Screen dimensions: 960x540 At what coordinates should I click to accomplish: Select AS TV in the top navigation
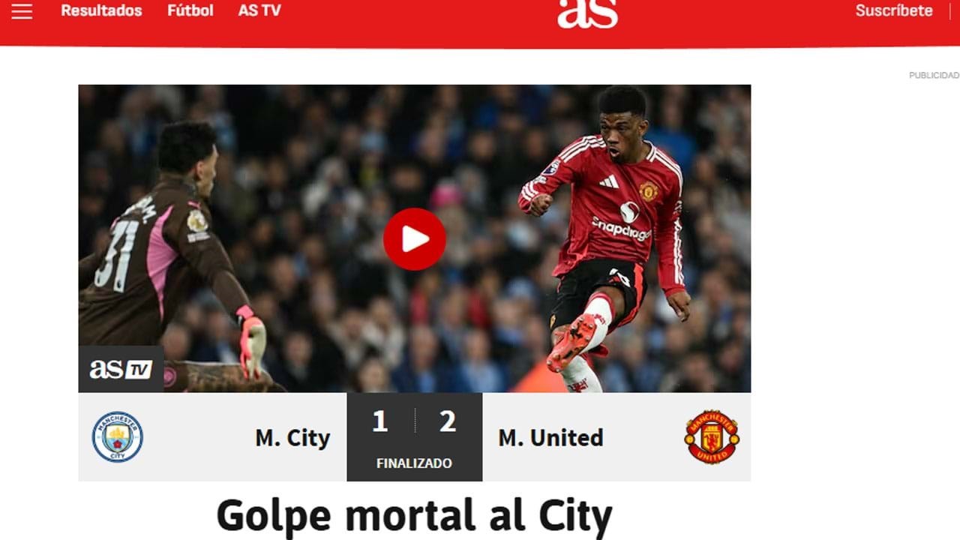tap(259, 10)
